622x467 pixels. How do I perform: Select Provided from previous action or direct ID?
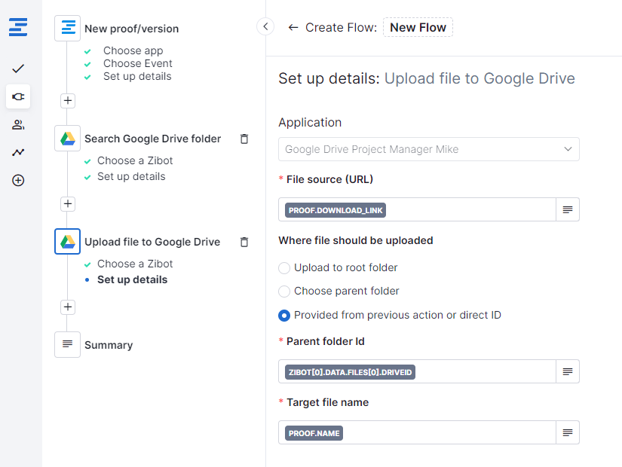[x=284, y=315]
